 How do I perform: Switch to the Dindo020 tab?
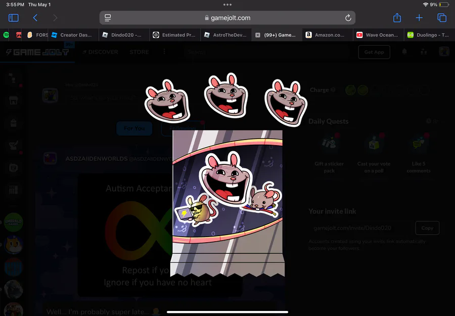coord(124,35)
